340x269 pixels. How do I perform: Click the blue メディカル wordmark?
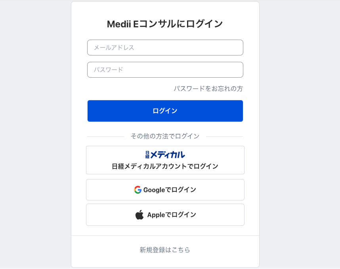[168, 155]
